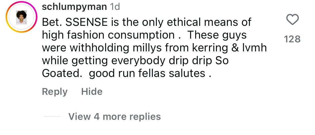
Task: Open the 128 likes count
Action: [292, 39]
